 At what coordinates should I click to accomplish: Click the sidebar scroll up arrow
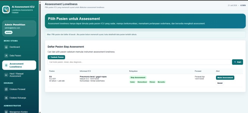point(40,2)
